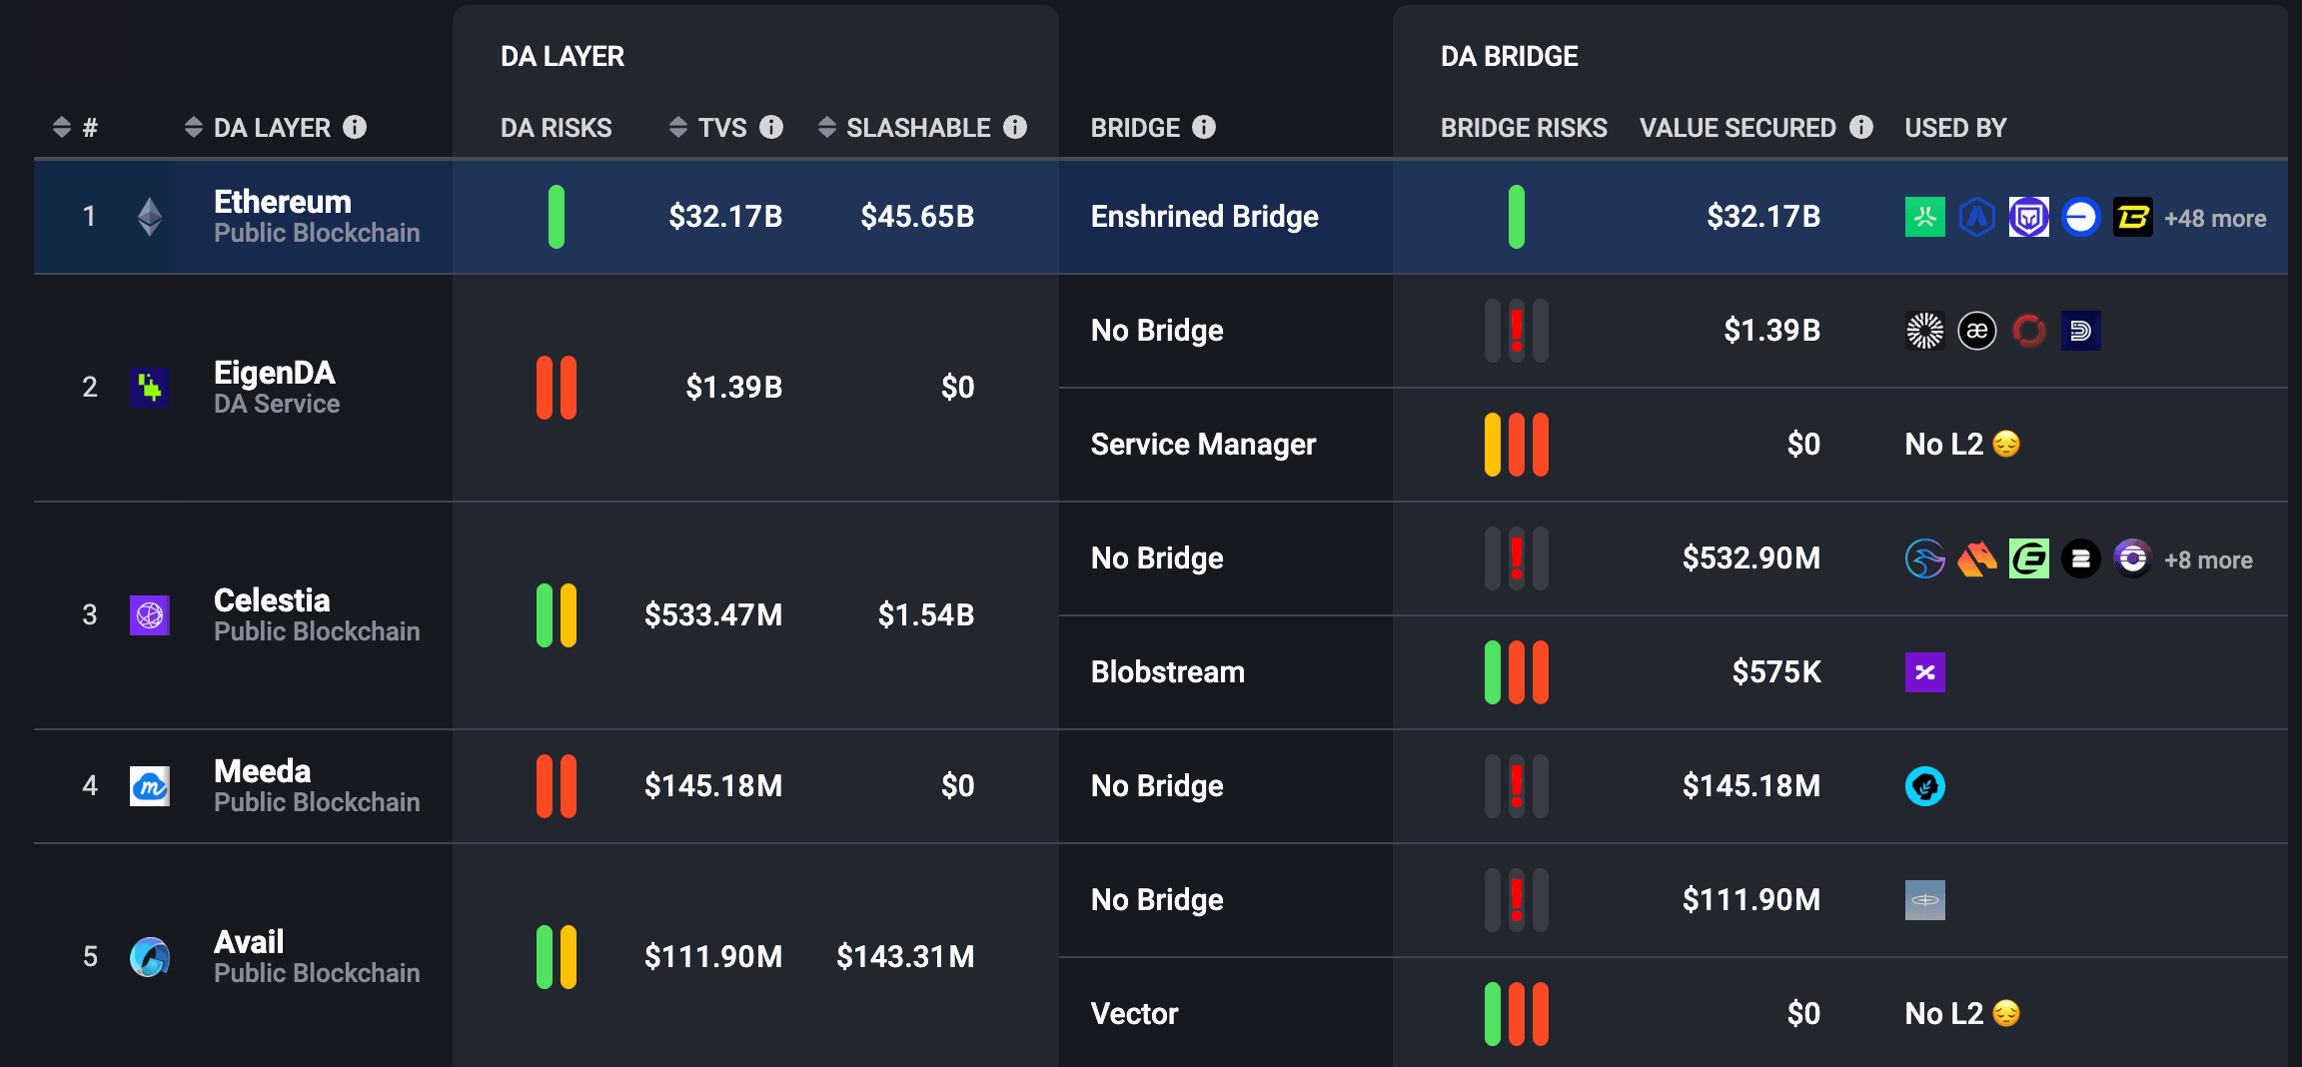Click the Value Secured info icon
This screenshot has height=1067, width=2302.
(x=1861, y=127)
